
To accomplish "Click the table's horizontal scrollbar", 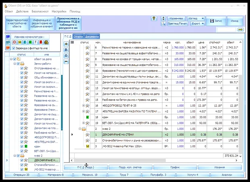I will [x=120, y=160].
